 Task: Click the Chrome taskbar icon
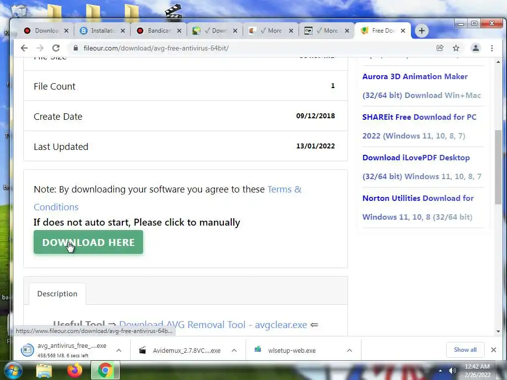tap(105, 370)
